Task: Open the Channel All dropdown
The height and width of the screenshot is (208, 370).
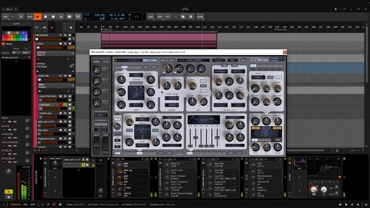Action: 16,53
